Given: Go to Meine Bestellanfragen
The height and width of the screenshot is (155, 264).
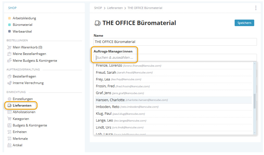Looking at the screenshot, I should coord(29,54).
